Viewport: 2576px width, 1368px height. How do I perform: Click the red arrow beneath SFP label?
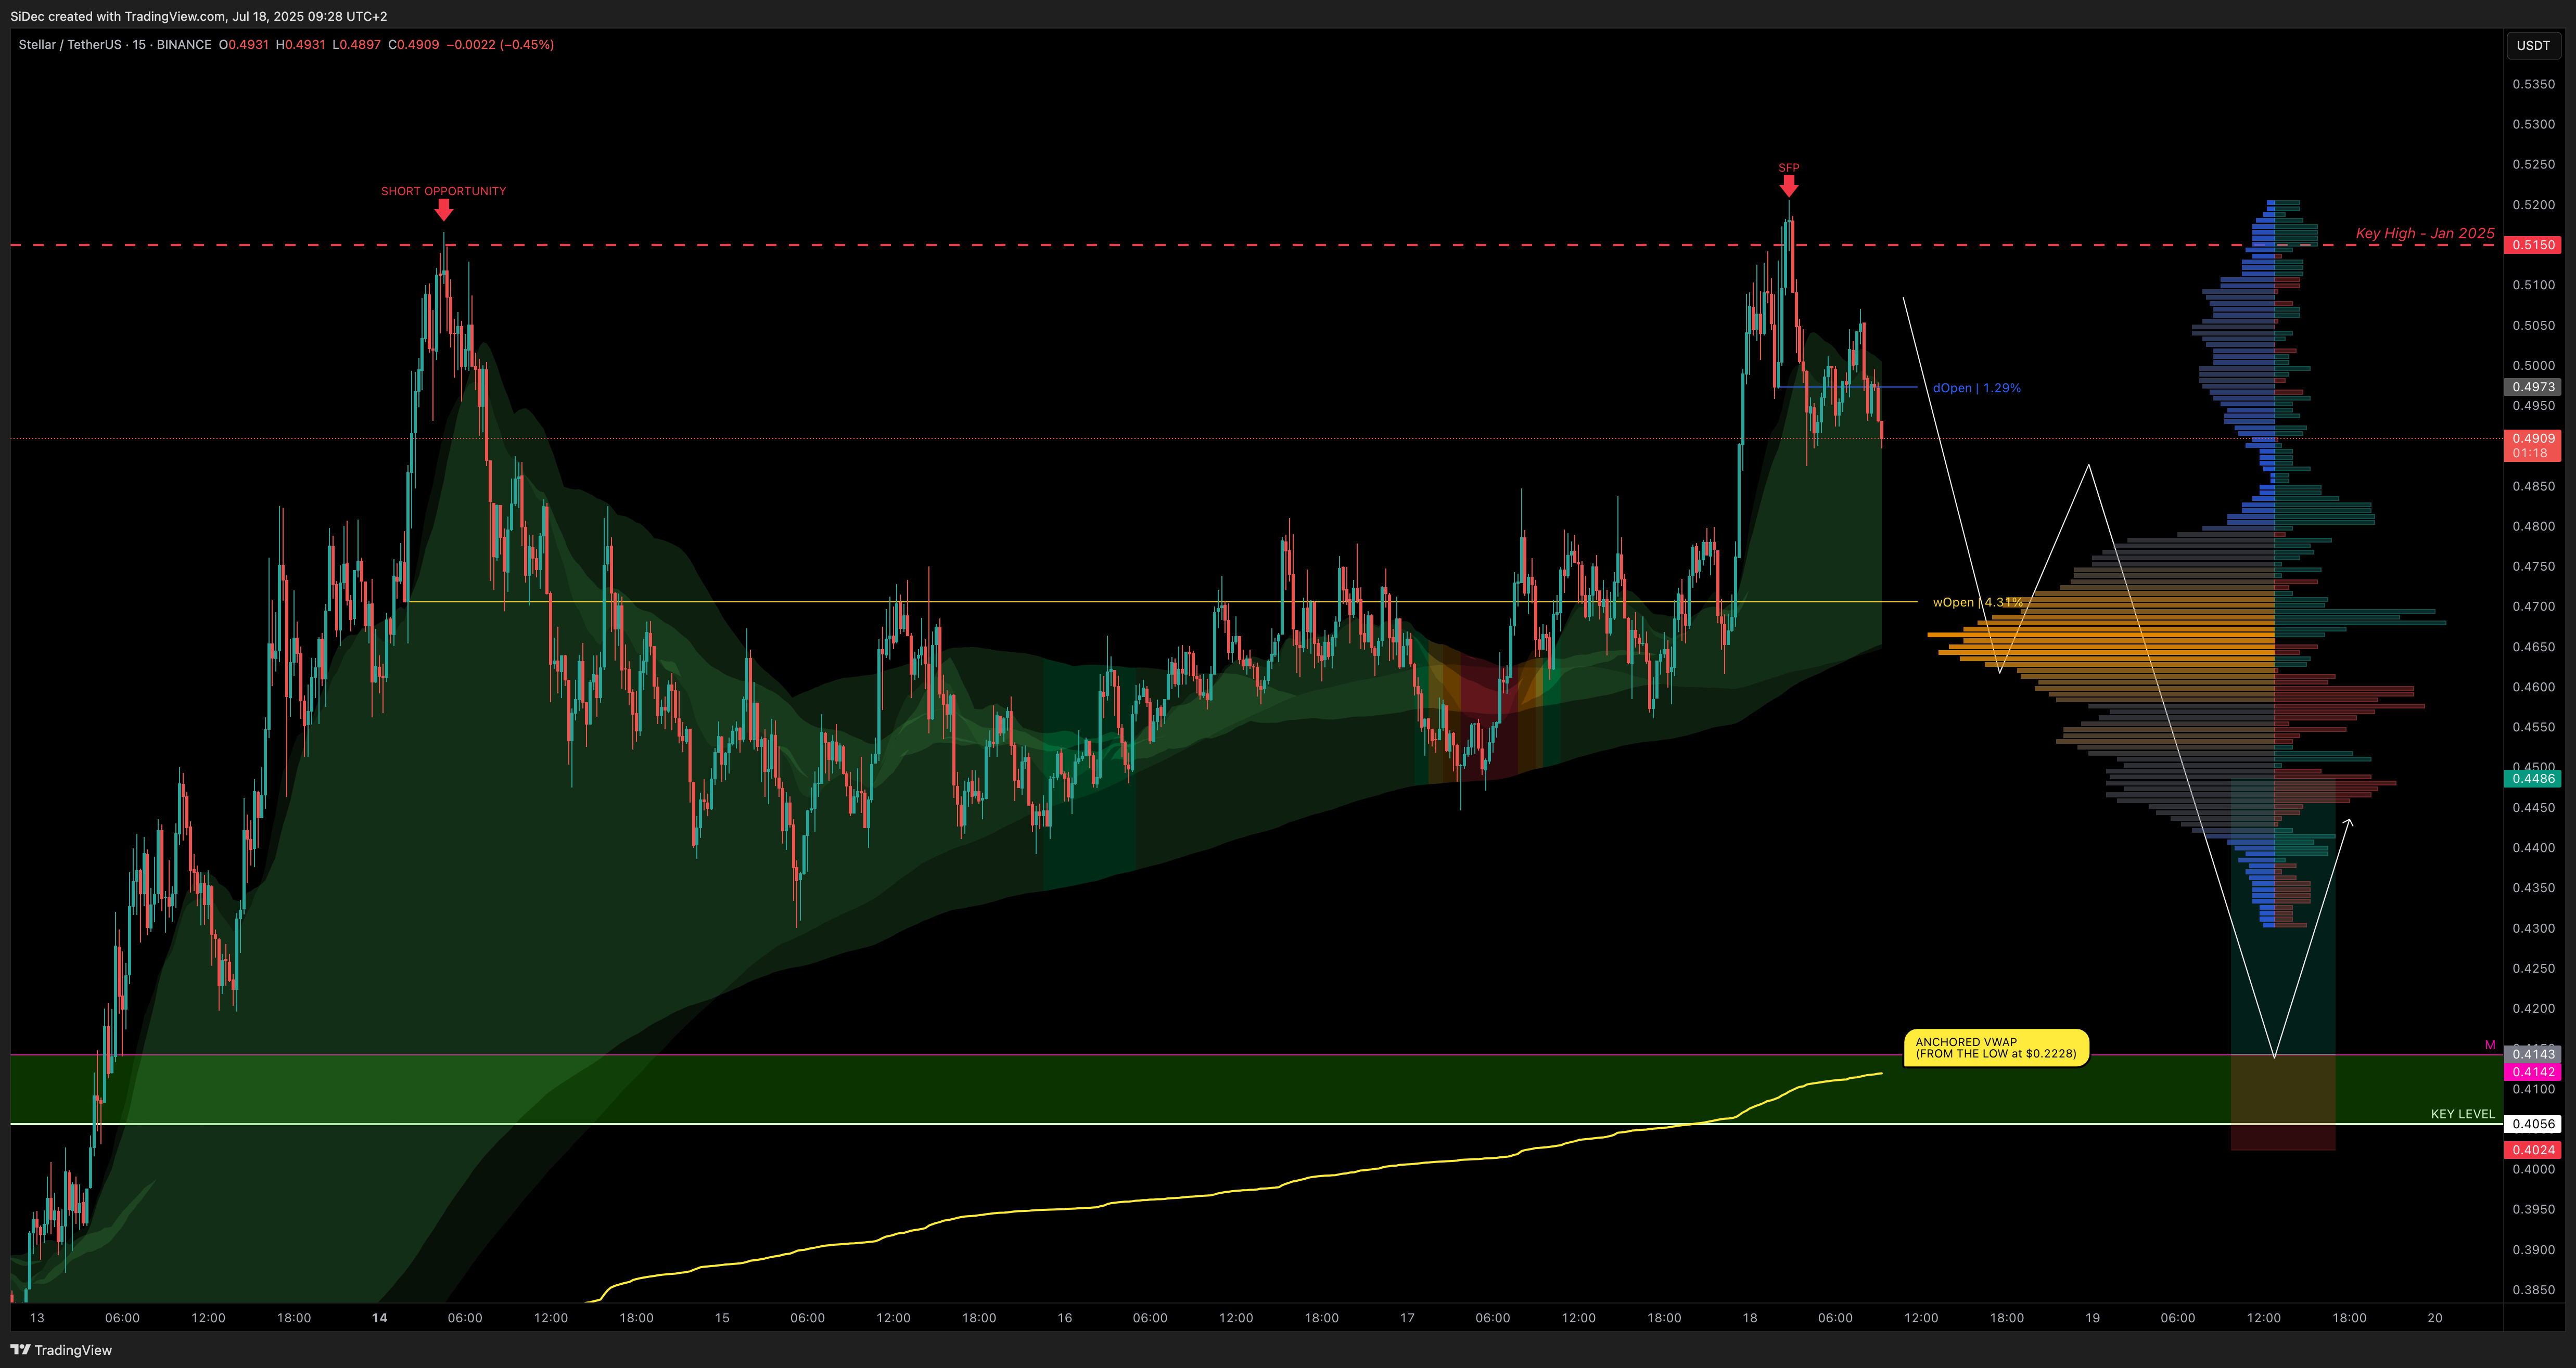[x=1789, y=187]
